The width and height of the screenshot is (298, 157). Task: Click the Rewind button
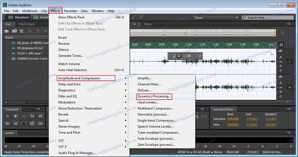pyautogui.click(x=40, y=116)
